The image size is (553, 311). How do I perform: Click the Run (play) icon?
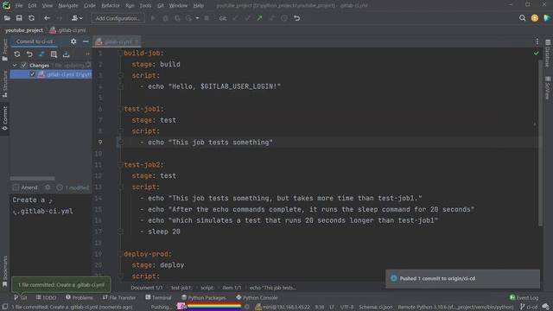tap(153, 18)
